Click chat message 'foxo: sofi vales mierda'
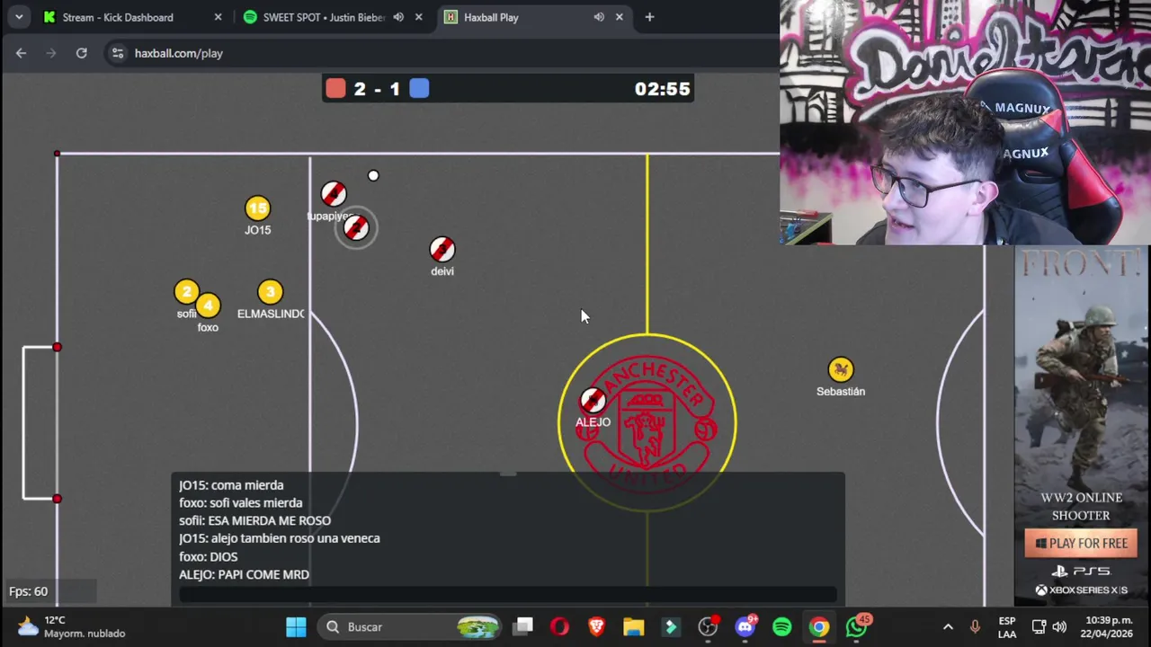The width and height of the screenshot is (1151, 647). pyautogui.click(x=240, y=503)
